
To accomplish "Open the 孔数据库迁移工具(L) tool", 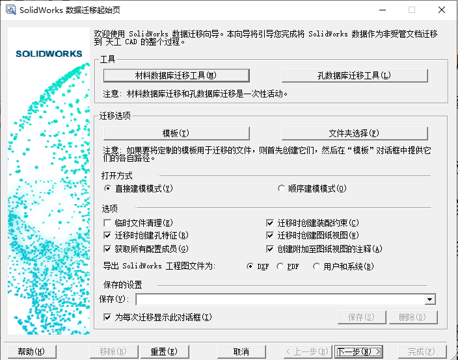I will click(355, 75).
